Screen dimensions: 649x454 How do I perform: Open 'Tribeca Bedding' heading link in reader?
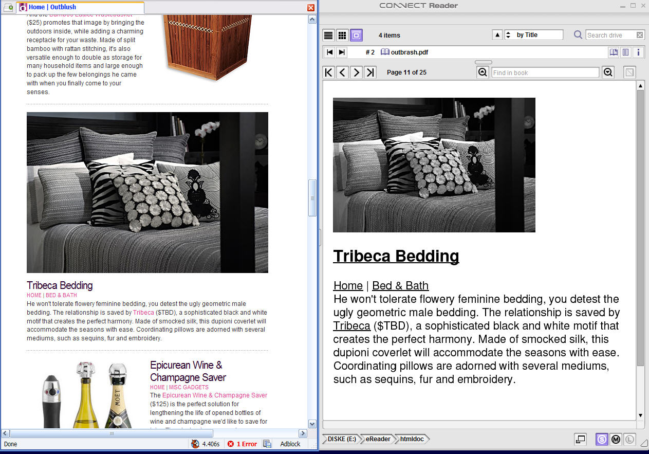click(396, 256)
